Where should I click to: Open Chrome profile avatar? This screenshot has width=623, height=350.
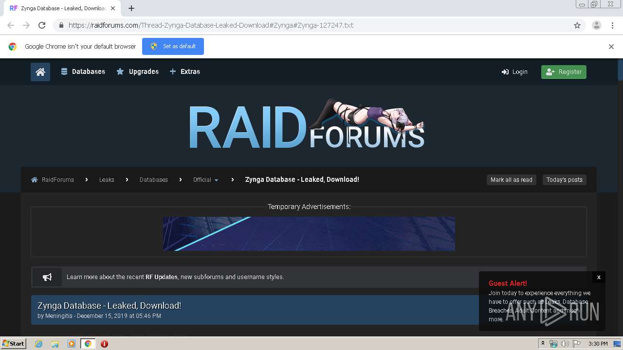pos(596,25)
